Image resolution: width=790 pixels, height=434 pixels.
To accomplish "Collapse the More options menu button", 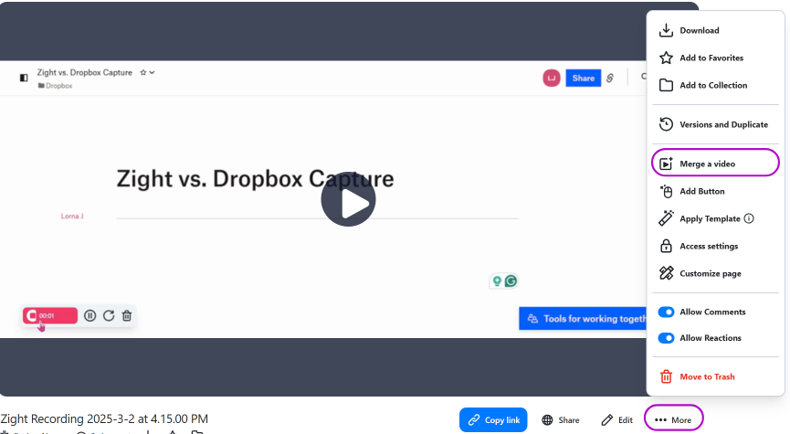I will (673, 419).
